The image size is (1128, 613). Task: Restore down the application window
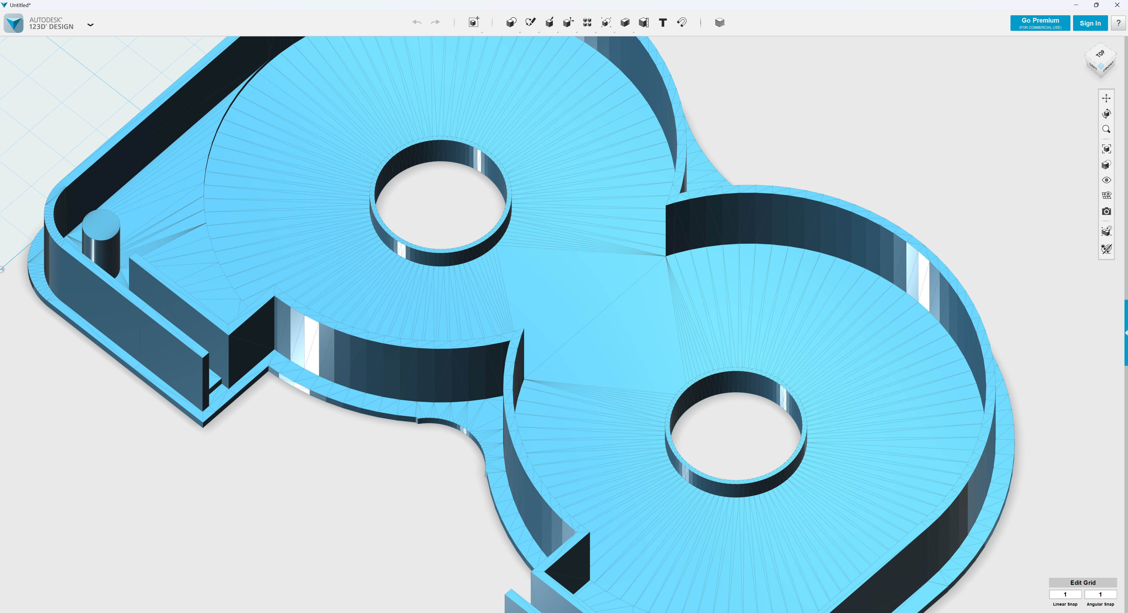coord(1096,5)
